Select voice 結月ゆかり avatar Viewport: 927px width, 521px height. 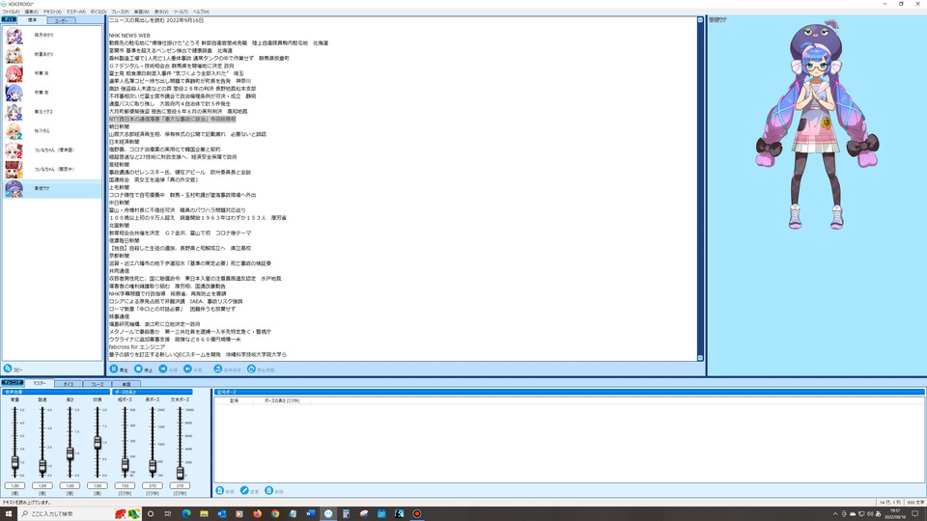click(x=14, y=36)
